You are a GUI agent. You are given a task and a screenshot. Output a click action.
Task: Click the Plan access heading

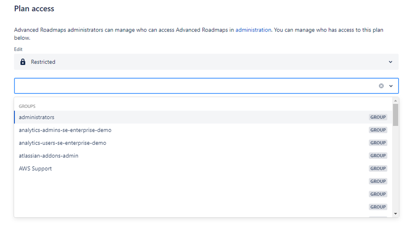(x=34, y=9)
